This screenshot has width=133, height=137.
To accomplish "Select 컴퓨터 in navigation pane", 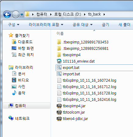I will coord(20,106).
